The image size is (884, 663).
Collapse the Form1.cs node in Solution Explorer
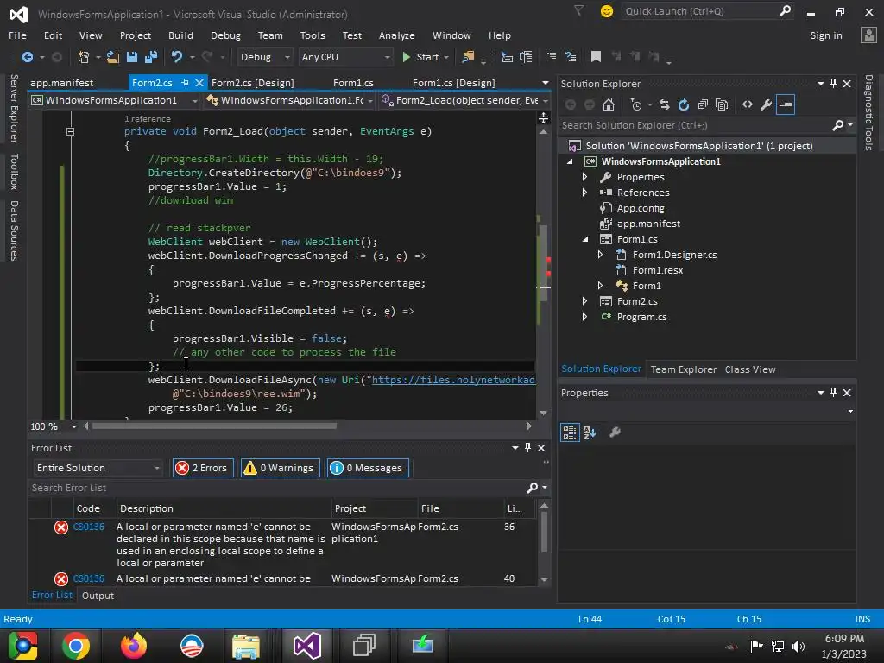585,239
